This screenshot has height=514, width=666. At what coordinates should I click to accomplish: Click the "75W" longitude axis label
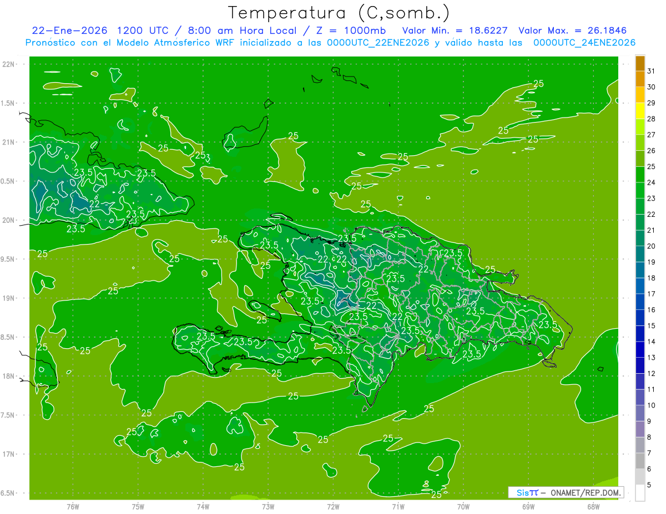(x=138, y=506)
